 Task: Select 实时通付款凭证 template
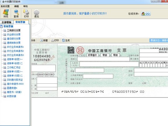pyautogui.click(x=15, y=80)
